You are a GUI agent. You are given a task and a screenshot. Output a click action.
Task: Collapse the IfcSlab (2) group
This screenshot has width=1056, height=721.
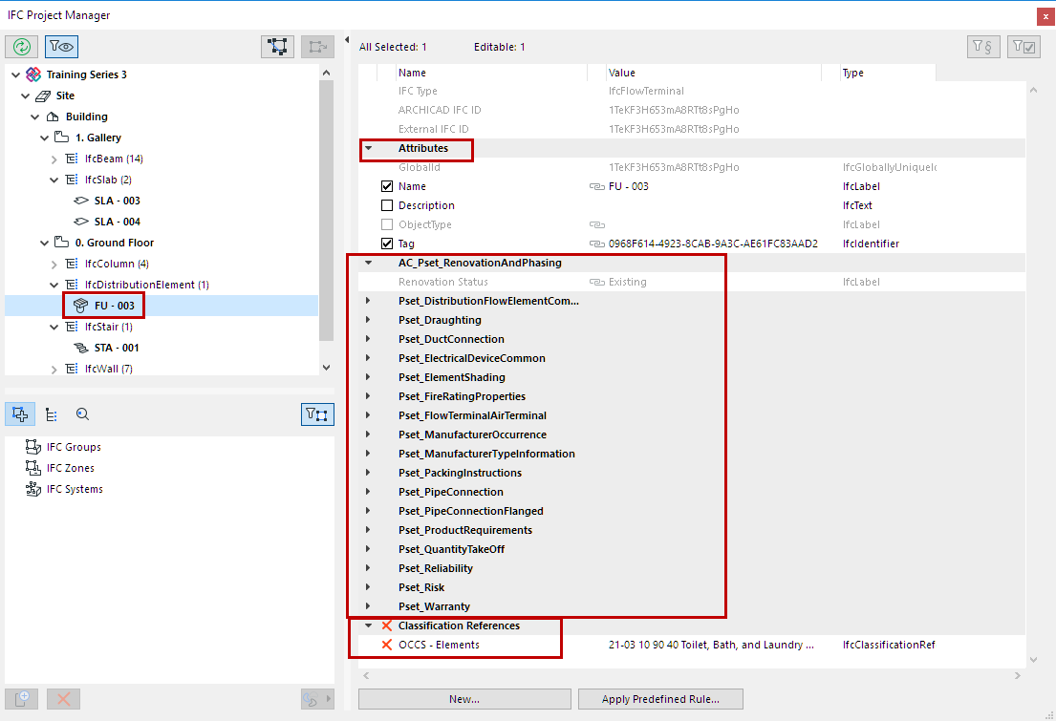click(x=54, y=180)
